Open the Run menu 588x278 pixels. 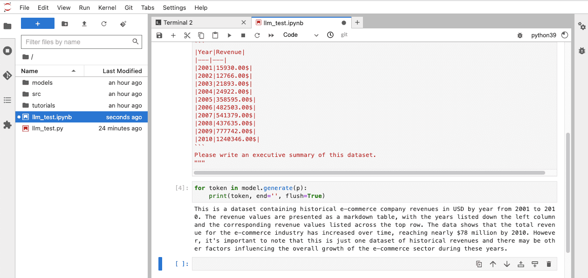84,7
